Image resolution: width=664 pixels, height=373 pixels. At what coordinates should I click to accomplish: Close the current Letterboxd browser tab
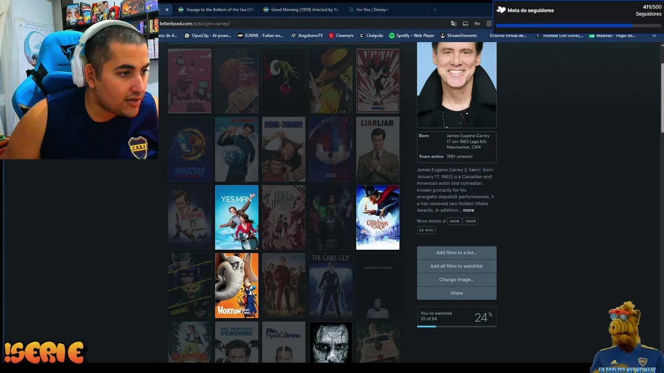click(167, 9)
